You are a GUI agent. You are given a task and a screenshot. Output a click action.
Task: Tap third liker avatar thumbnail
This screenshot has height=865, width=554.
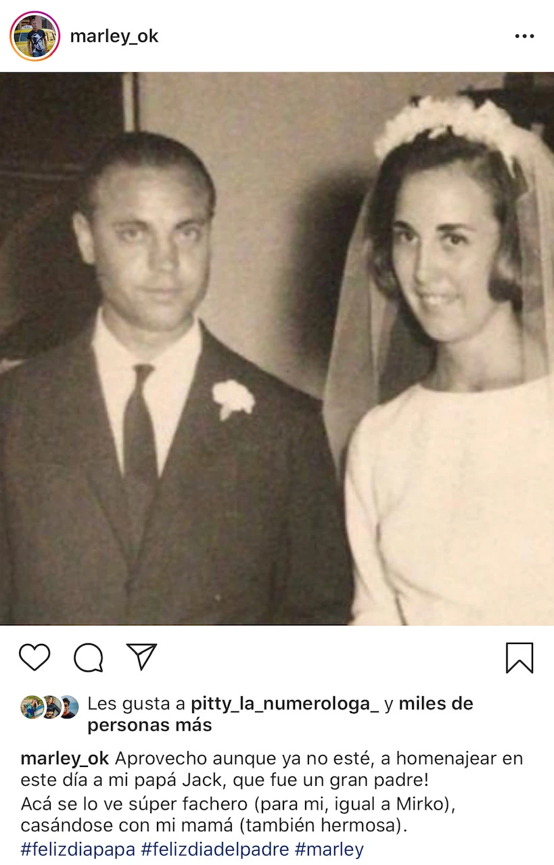point(68,707)
